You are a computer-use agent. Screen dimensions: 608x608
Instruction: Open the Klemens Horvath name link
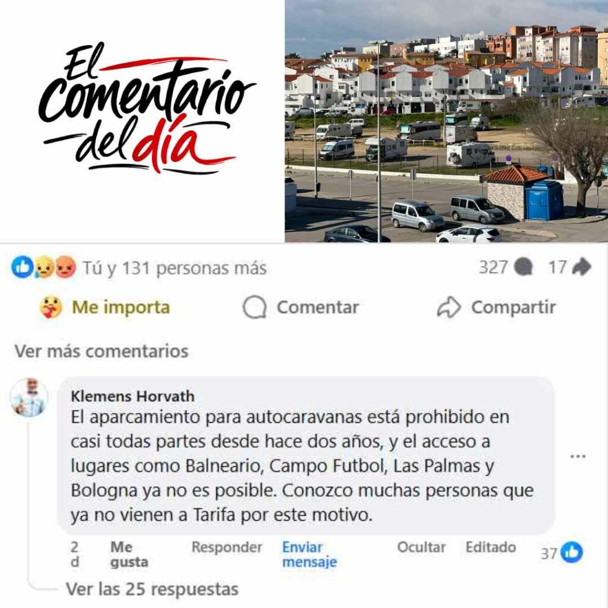pyautogui.click(x=132, y=396)
